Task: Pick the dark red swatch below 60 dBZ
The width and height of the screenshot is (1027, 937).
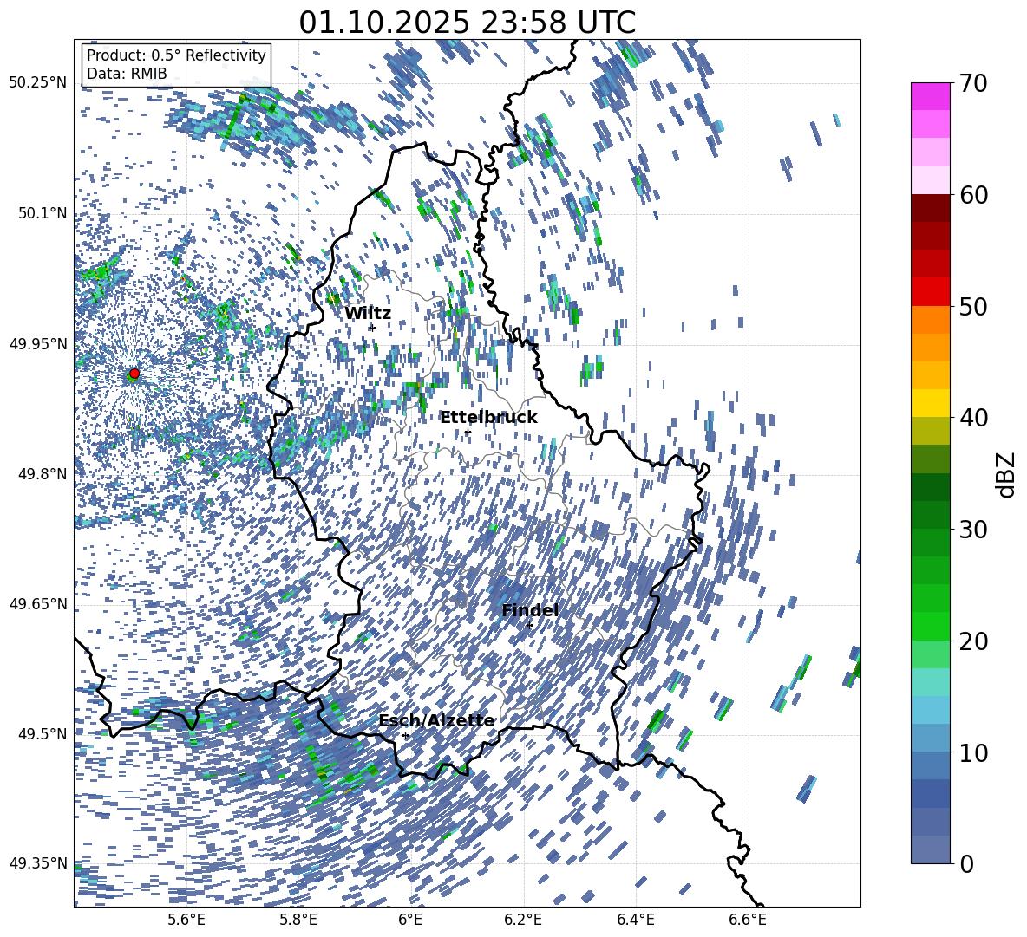Action: point(930,208)
